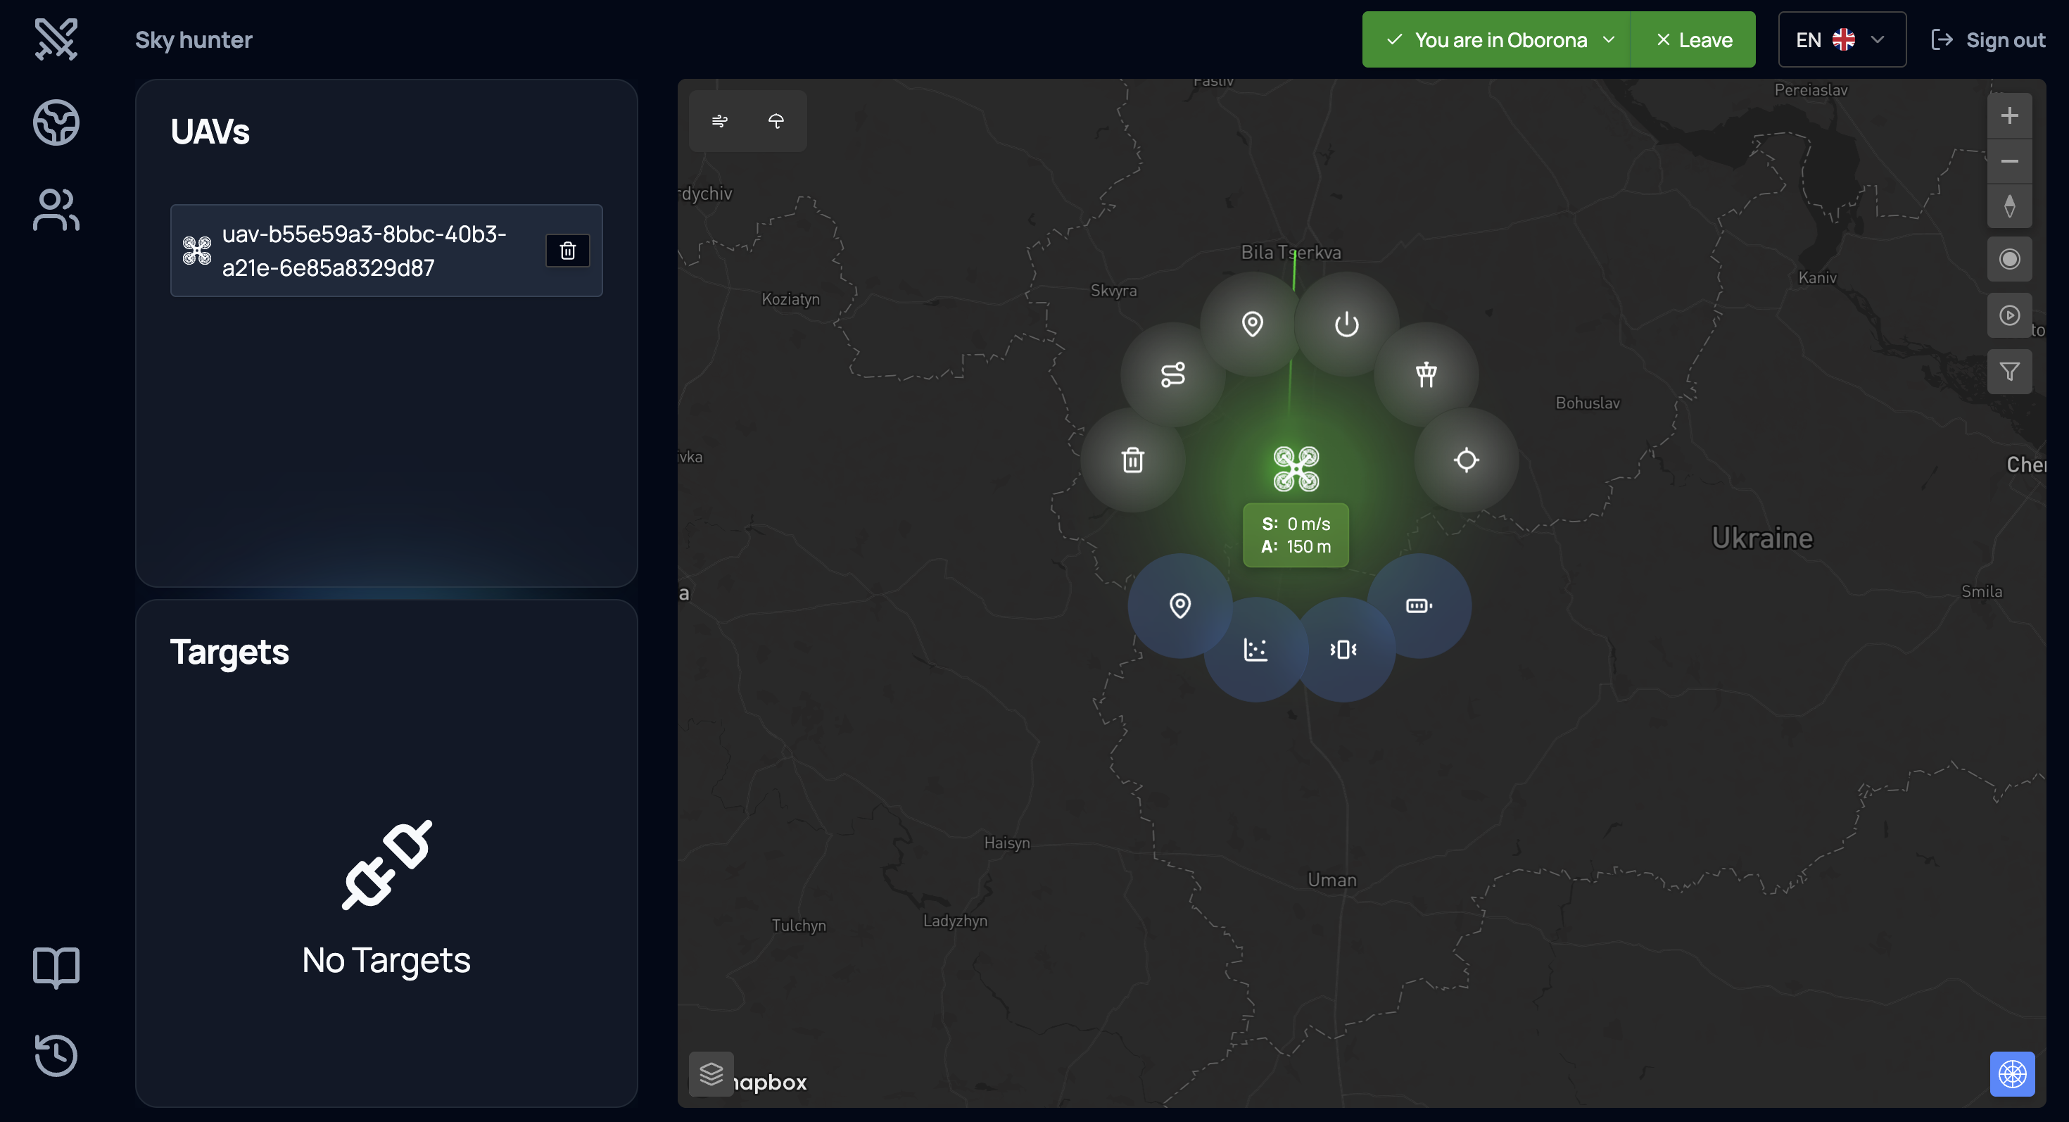
Task: Open the EN language selector
Action: pyautogui.click(x=1841, y=40)
